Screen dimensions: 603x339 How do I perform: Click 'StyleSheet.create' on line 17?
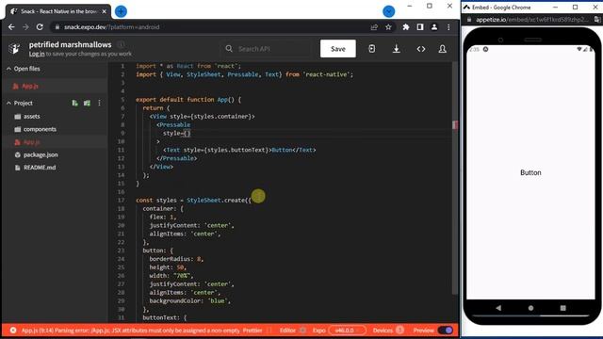click(216, 201)
